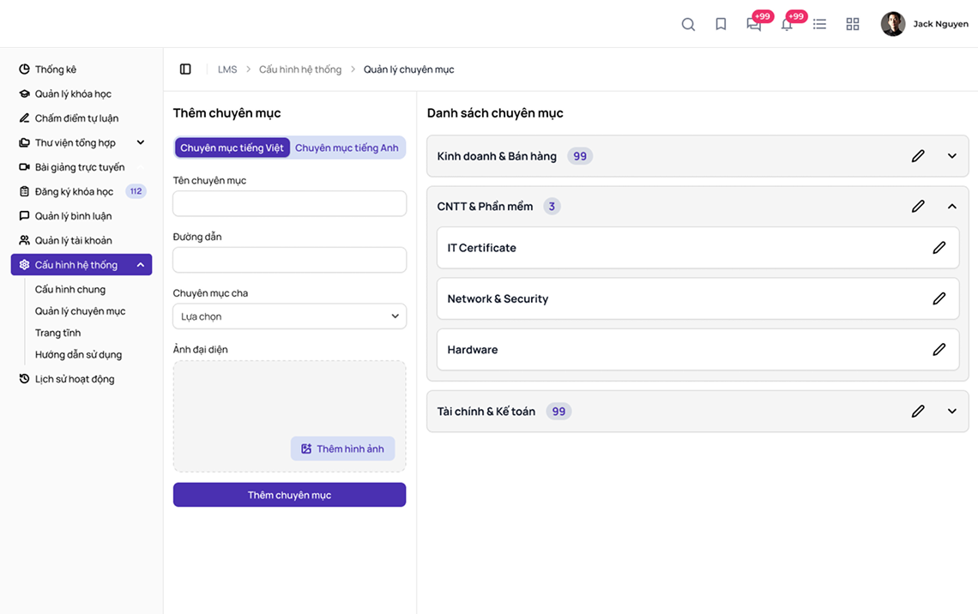Click the search icon in header

(x=688, y=24)
